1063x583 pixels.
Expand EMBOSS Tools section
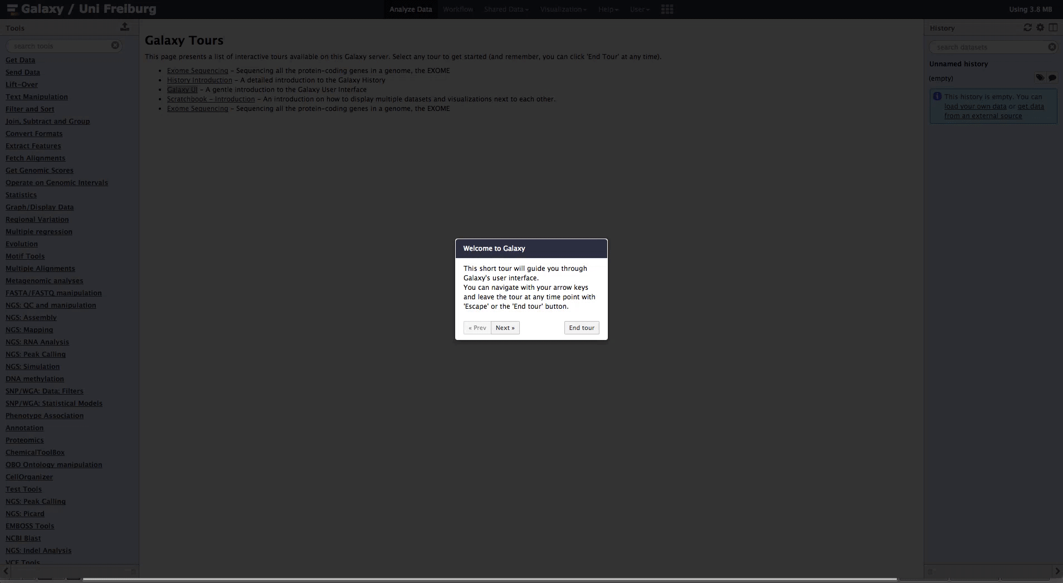coord(30,526)
